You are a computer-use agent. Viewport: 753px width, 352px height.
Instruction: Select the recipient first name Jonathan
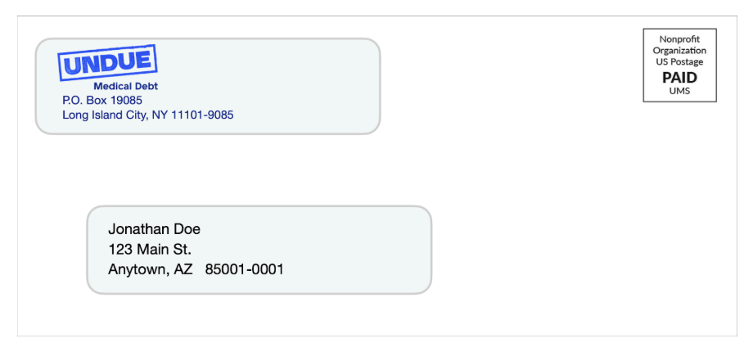pyautogui.click(x=137, y=229)
